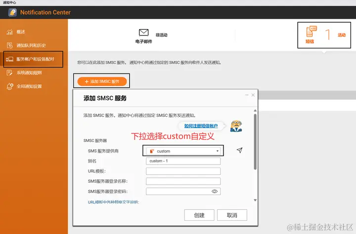The image size is (356, 234).
Task: Click the SMS服务器登录名称 input field
Action: tap(183, 181)
